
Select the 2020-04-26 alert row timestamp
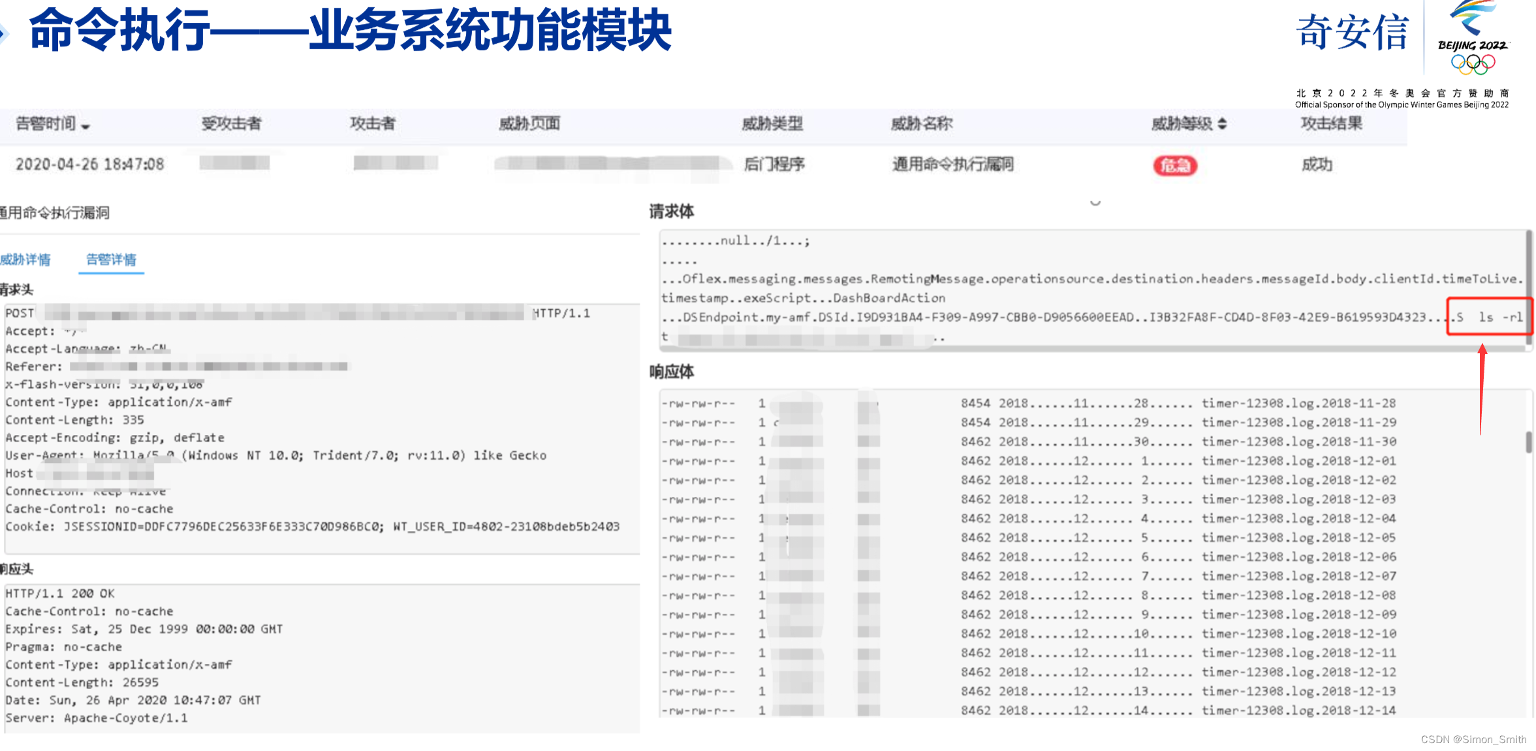[x=89, y=164]
